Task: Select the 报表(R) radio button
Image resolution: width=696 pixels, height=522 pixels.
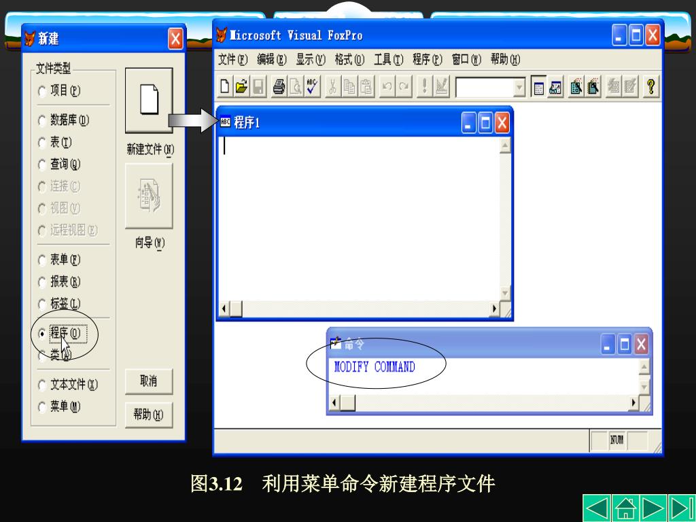Action: [x=42, y=282]
